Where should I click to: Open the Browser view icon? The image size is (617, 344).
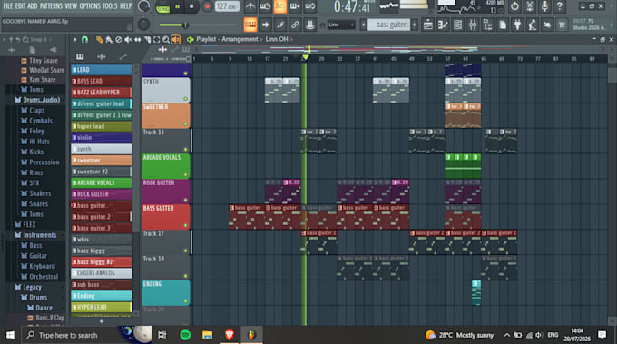(487, 25)
